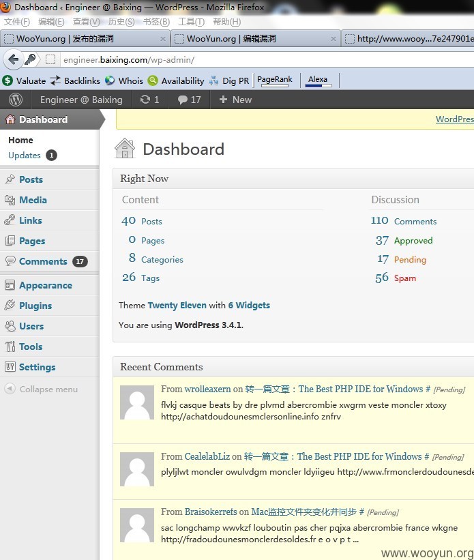Click the Right Now widget header
The width and height of the screenshot is (474, 560).
tap(294, 179)
